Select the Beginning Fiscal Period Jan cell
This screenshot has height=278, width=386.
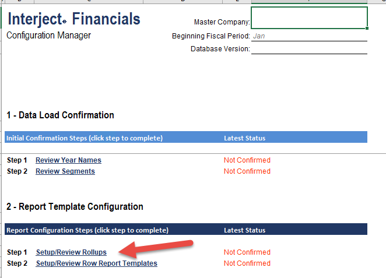pos(309,36)
